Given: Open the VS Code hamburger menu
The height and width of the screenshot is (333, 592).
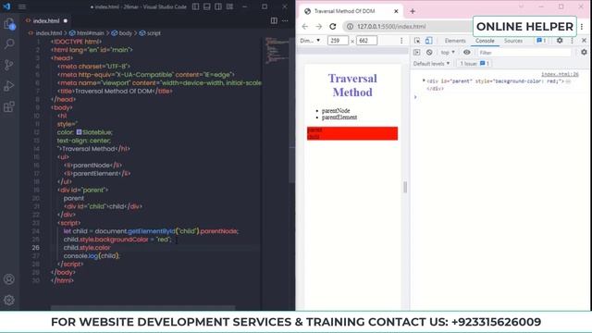Looking at the screenshot, I should click(x=22, y=6).
